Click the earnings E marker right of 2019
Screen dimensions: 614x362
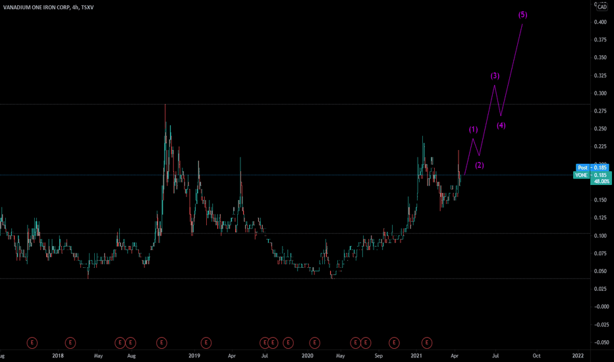click(x=206, y=343)
